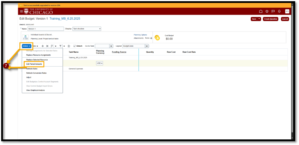Image resolution: width=299 pixels, height=145 pixels.
Task: Open the Planning Options link
Action: (140, 35)
